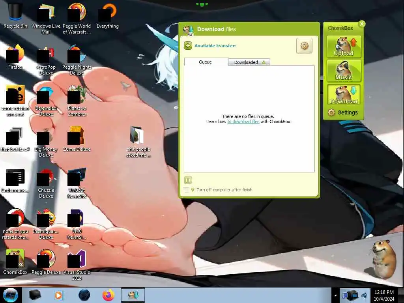Image resolution: width=404 pixels, height=303 pixels.
Task: Open the Windows Start menu
Action: (x=10, y=295)
